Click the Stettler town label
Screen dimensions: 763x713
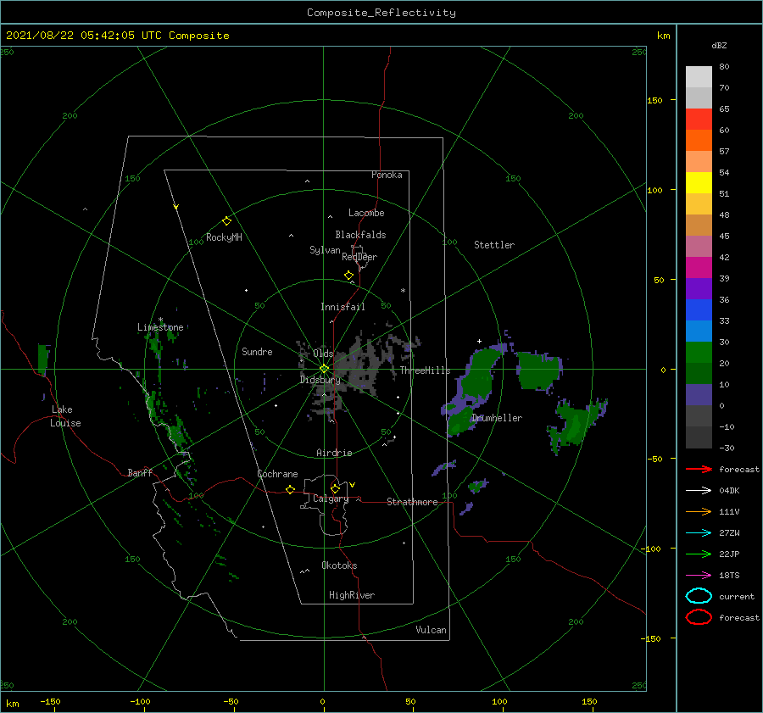click(x=494, y=245)
